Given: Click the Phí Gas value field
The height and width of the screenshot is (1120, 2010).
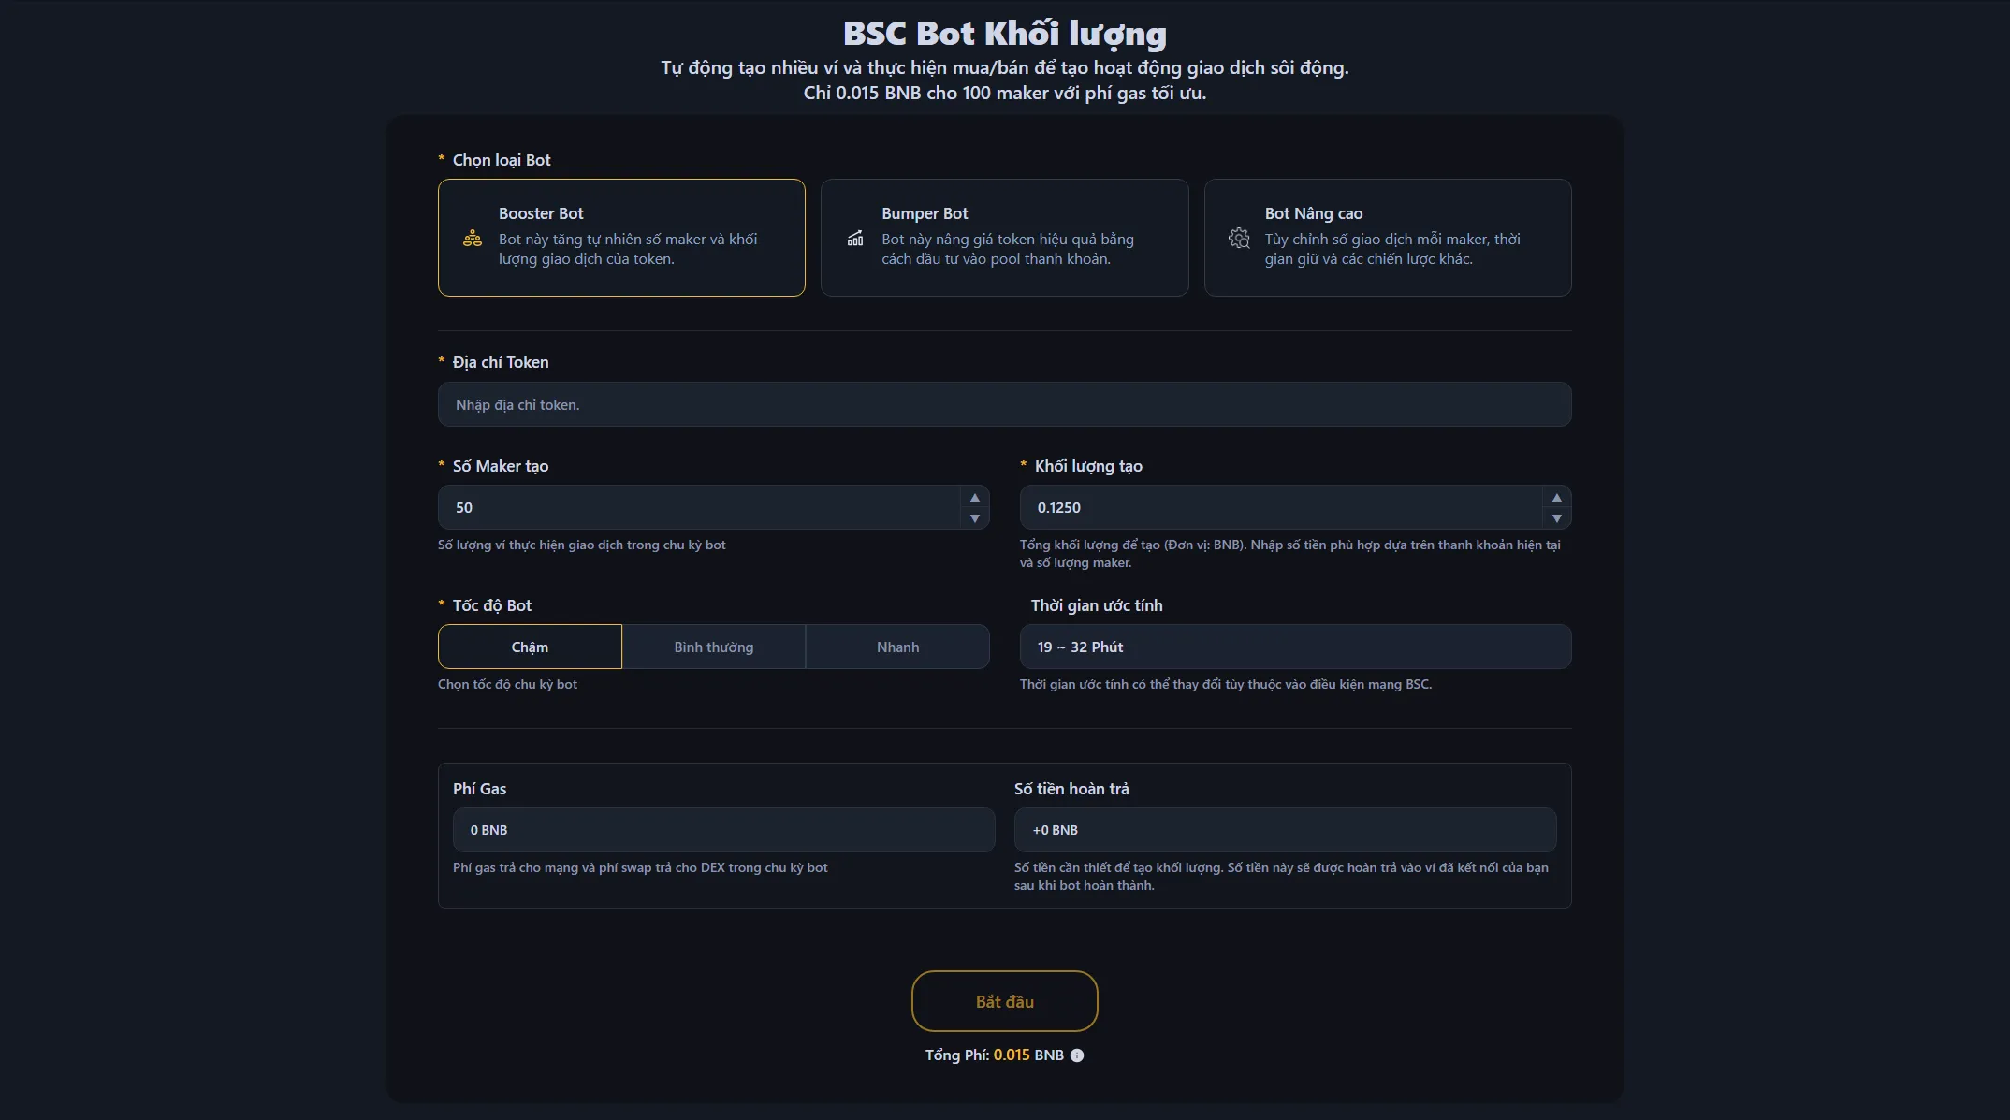Looking at the screenshot, I should tap(723, 830).
